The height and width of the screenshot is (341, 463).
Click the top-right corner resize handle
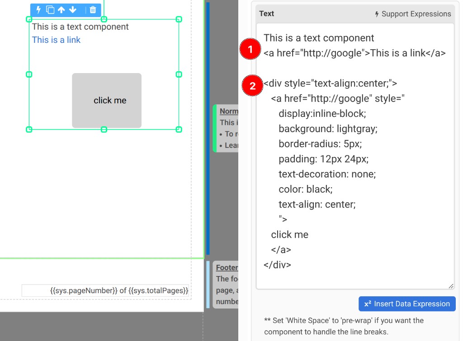pos(179,19)
